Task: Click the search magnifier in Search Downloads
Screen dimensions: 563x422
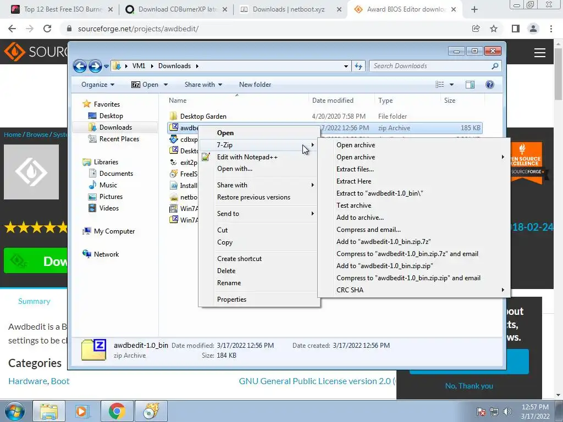Action: click(x=495, y=66)
